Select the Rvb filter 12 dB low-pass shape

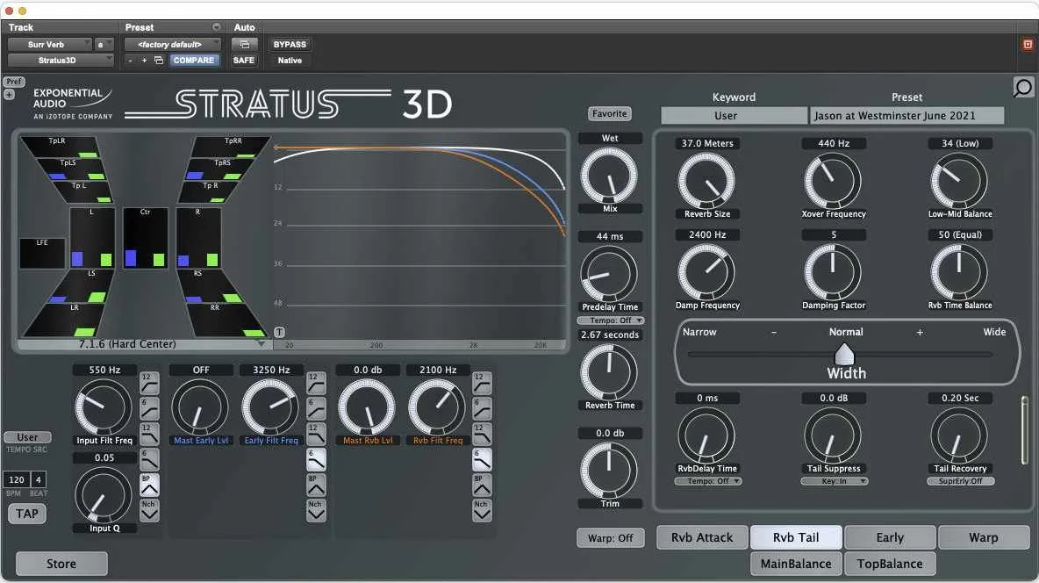tap(482, 434)
